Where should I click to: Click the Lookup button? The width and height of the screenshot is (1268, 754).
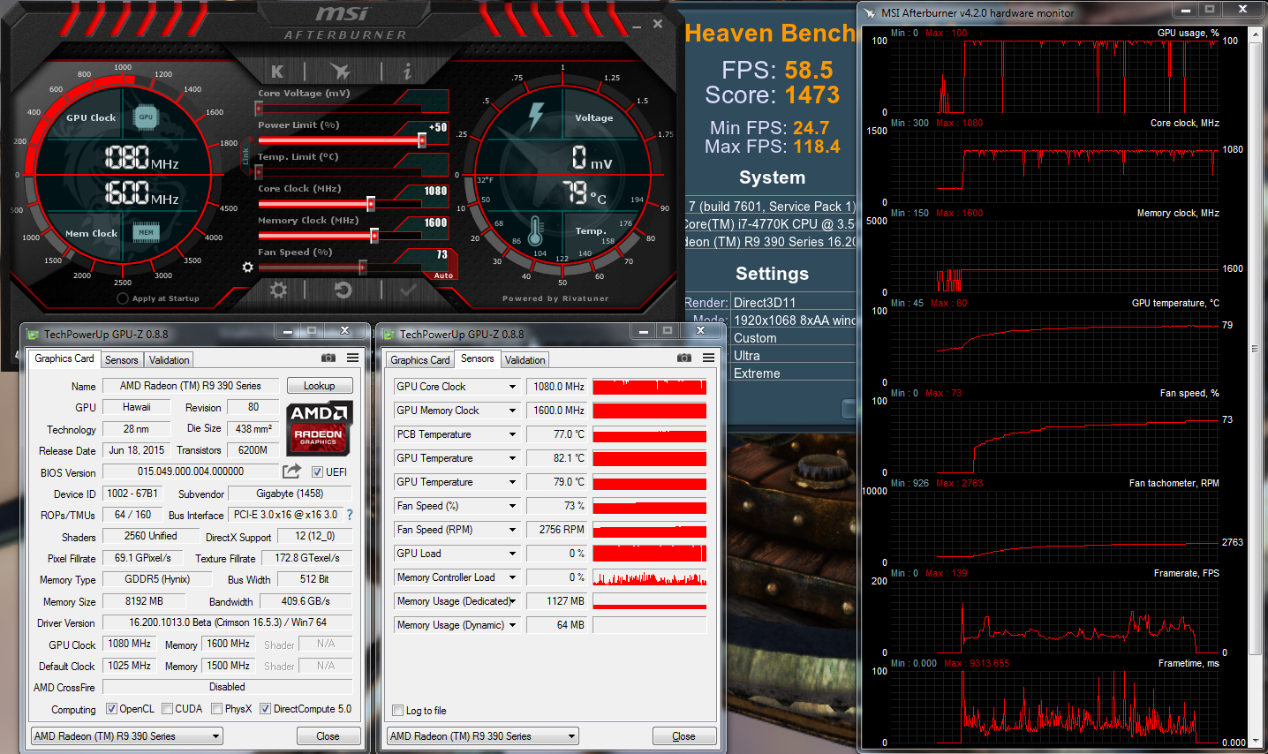coord(319,386)
